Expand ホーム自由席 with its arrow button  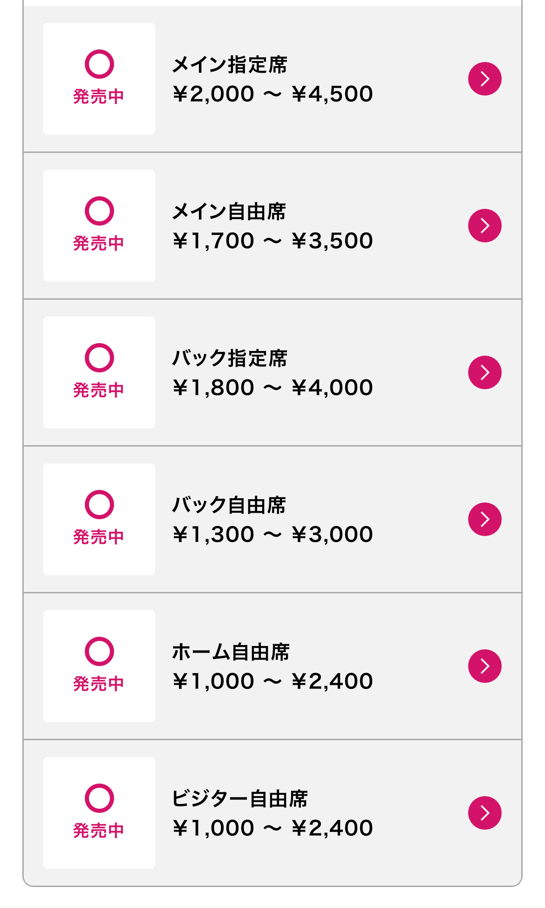484,666
